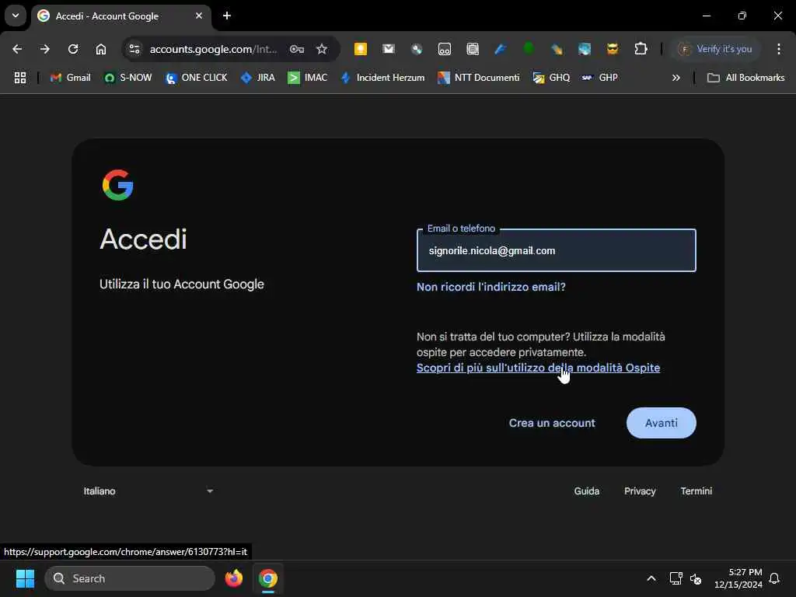Close the Accedi - Account Google tab
Viewport: 796px width, 597px height.
point(199,16)
